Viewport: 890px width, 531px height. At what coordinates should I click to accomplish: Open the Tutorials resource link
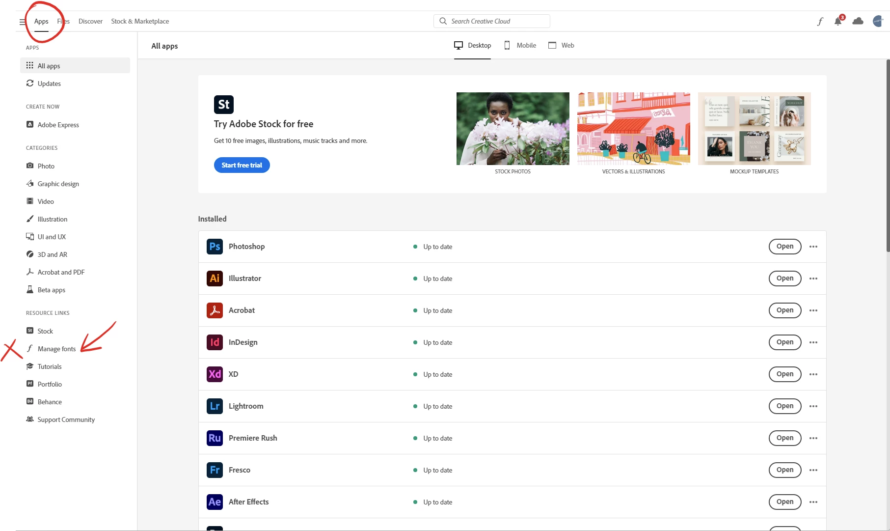[x=75, y=366]
